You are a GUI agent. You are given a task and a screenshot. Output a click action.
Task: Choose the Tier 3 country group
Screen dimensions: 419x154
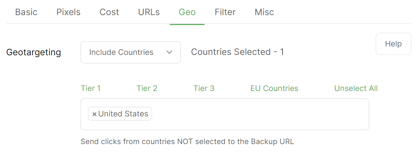tap(204, 88)
